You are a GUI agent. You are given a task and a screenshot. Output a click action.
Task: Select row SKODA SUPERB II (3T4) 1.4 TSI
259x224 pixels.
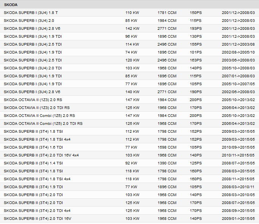pyautogui.click(x=129, y=163)
